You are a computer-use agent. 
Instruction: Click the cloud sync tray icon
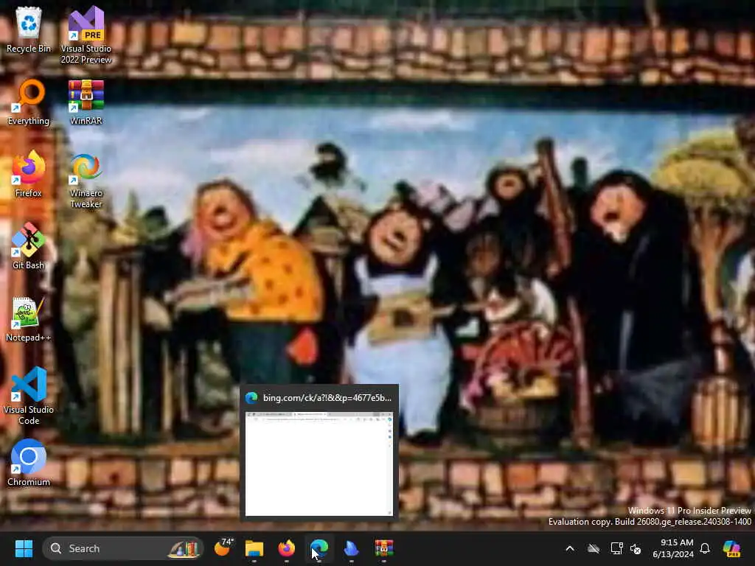click(x=594, y=548)
